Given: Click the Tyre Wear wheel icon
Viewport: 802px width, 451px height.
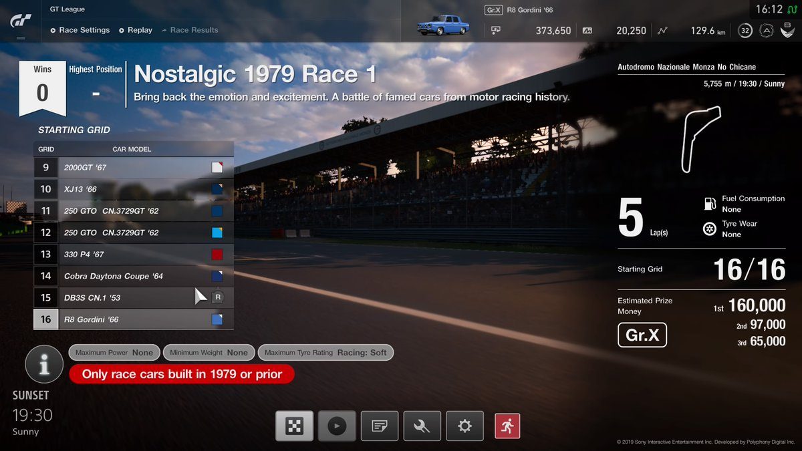Looking at the screenshot, I should click(710, 229).
